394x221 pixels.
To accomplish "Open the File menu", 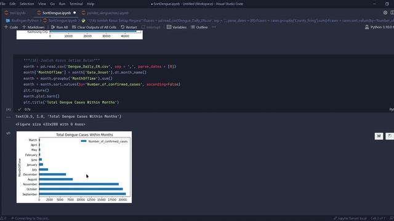I will click(2, 4).
